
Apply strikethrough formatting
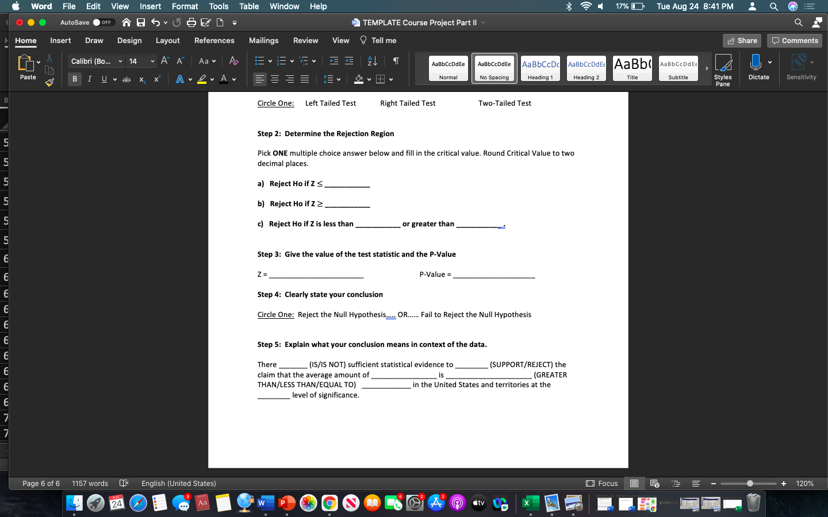coord(126,79)
